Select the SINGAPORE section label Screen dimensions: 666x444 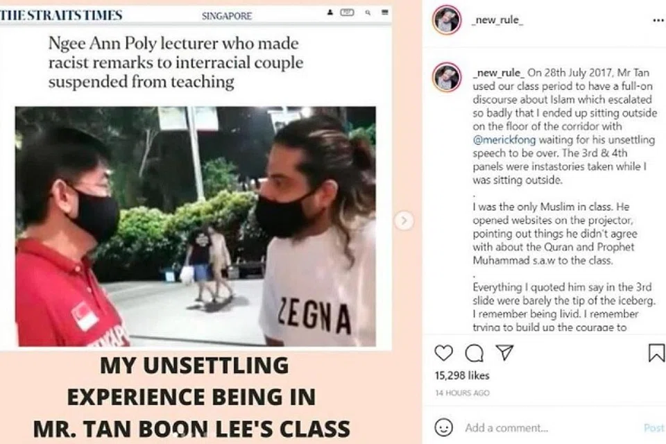pos(227,16)
